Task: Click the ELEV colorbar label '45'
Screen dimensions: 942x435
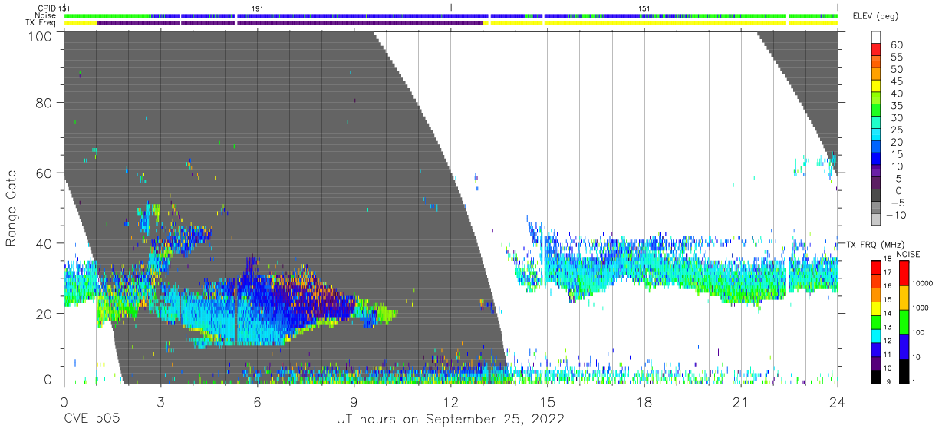Action: [x=896, y=82]
